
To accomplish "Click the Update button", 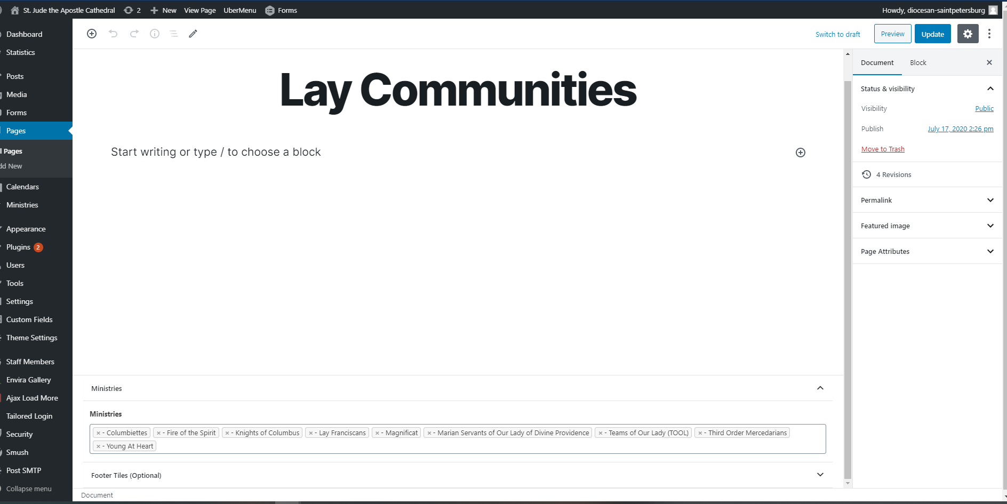I will pos(932,34).
